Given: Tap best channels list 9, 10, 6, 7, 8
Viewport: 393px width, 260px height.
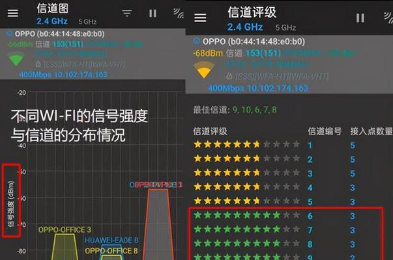Looking at the screenshot, I should click(x=254, y=110).
